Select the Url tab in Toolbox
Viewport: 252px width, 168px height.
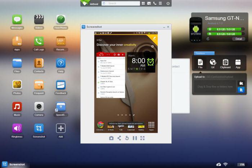click(213, 63)
